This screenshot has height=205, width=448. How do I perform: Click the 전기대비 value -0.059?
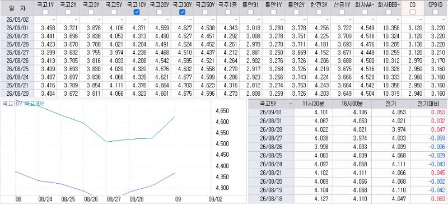pos(437,138)
